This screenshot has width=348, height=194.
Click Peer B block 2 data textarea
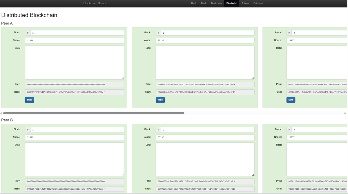205,159
